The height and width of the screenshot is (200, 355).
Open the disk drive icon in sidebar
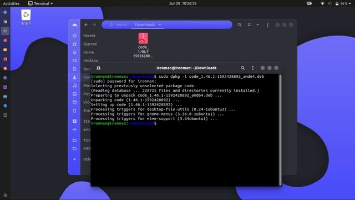[74, 121]
